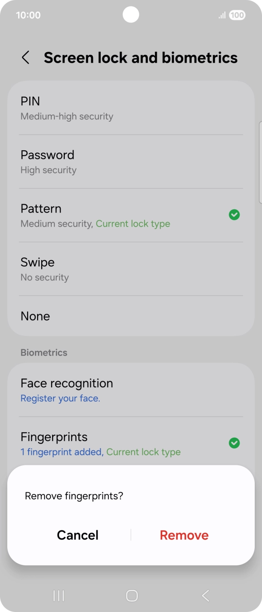Tap the home navigation circle icon

(132, 596)
